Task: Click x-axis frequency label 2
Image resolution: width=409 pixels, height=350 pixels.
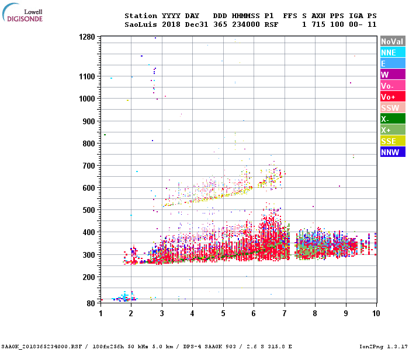Action: tap(131, 313)
